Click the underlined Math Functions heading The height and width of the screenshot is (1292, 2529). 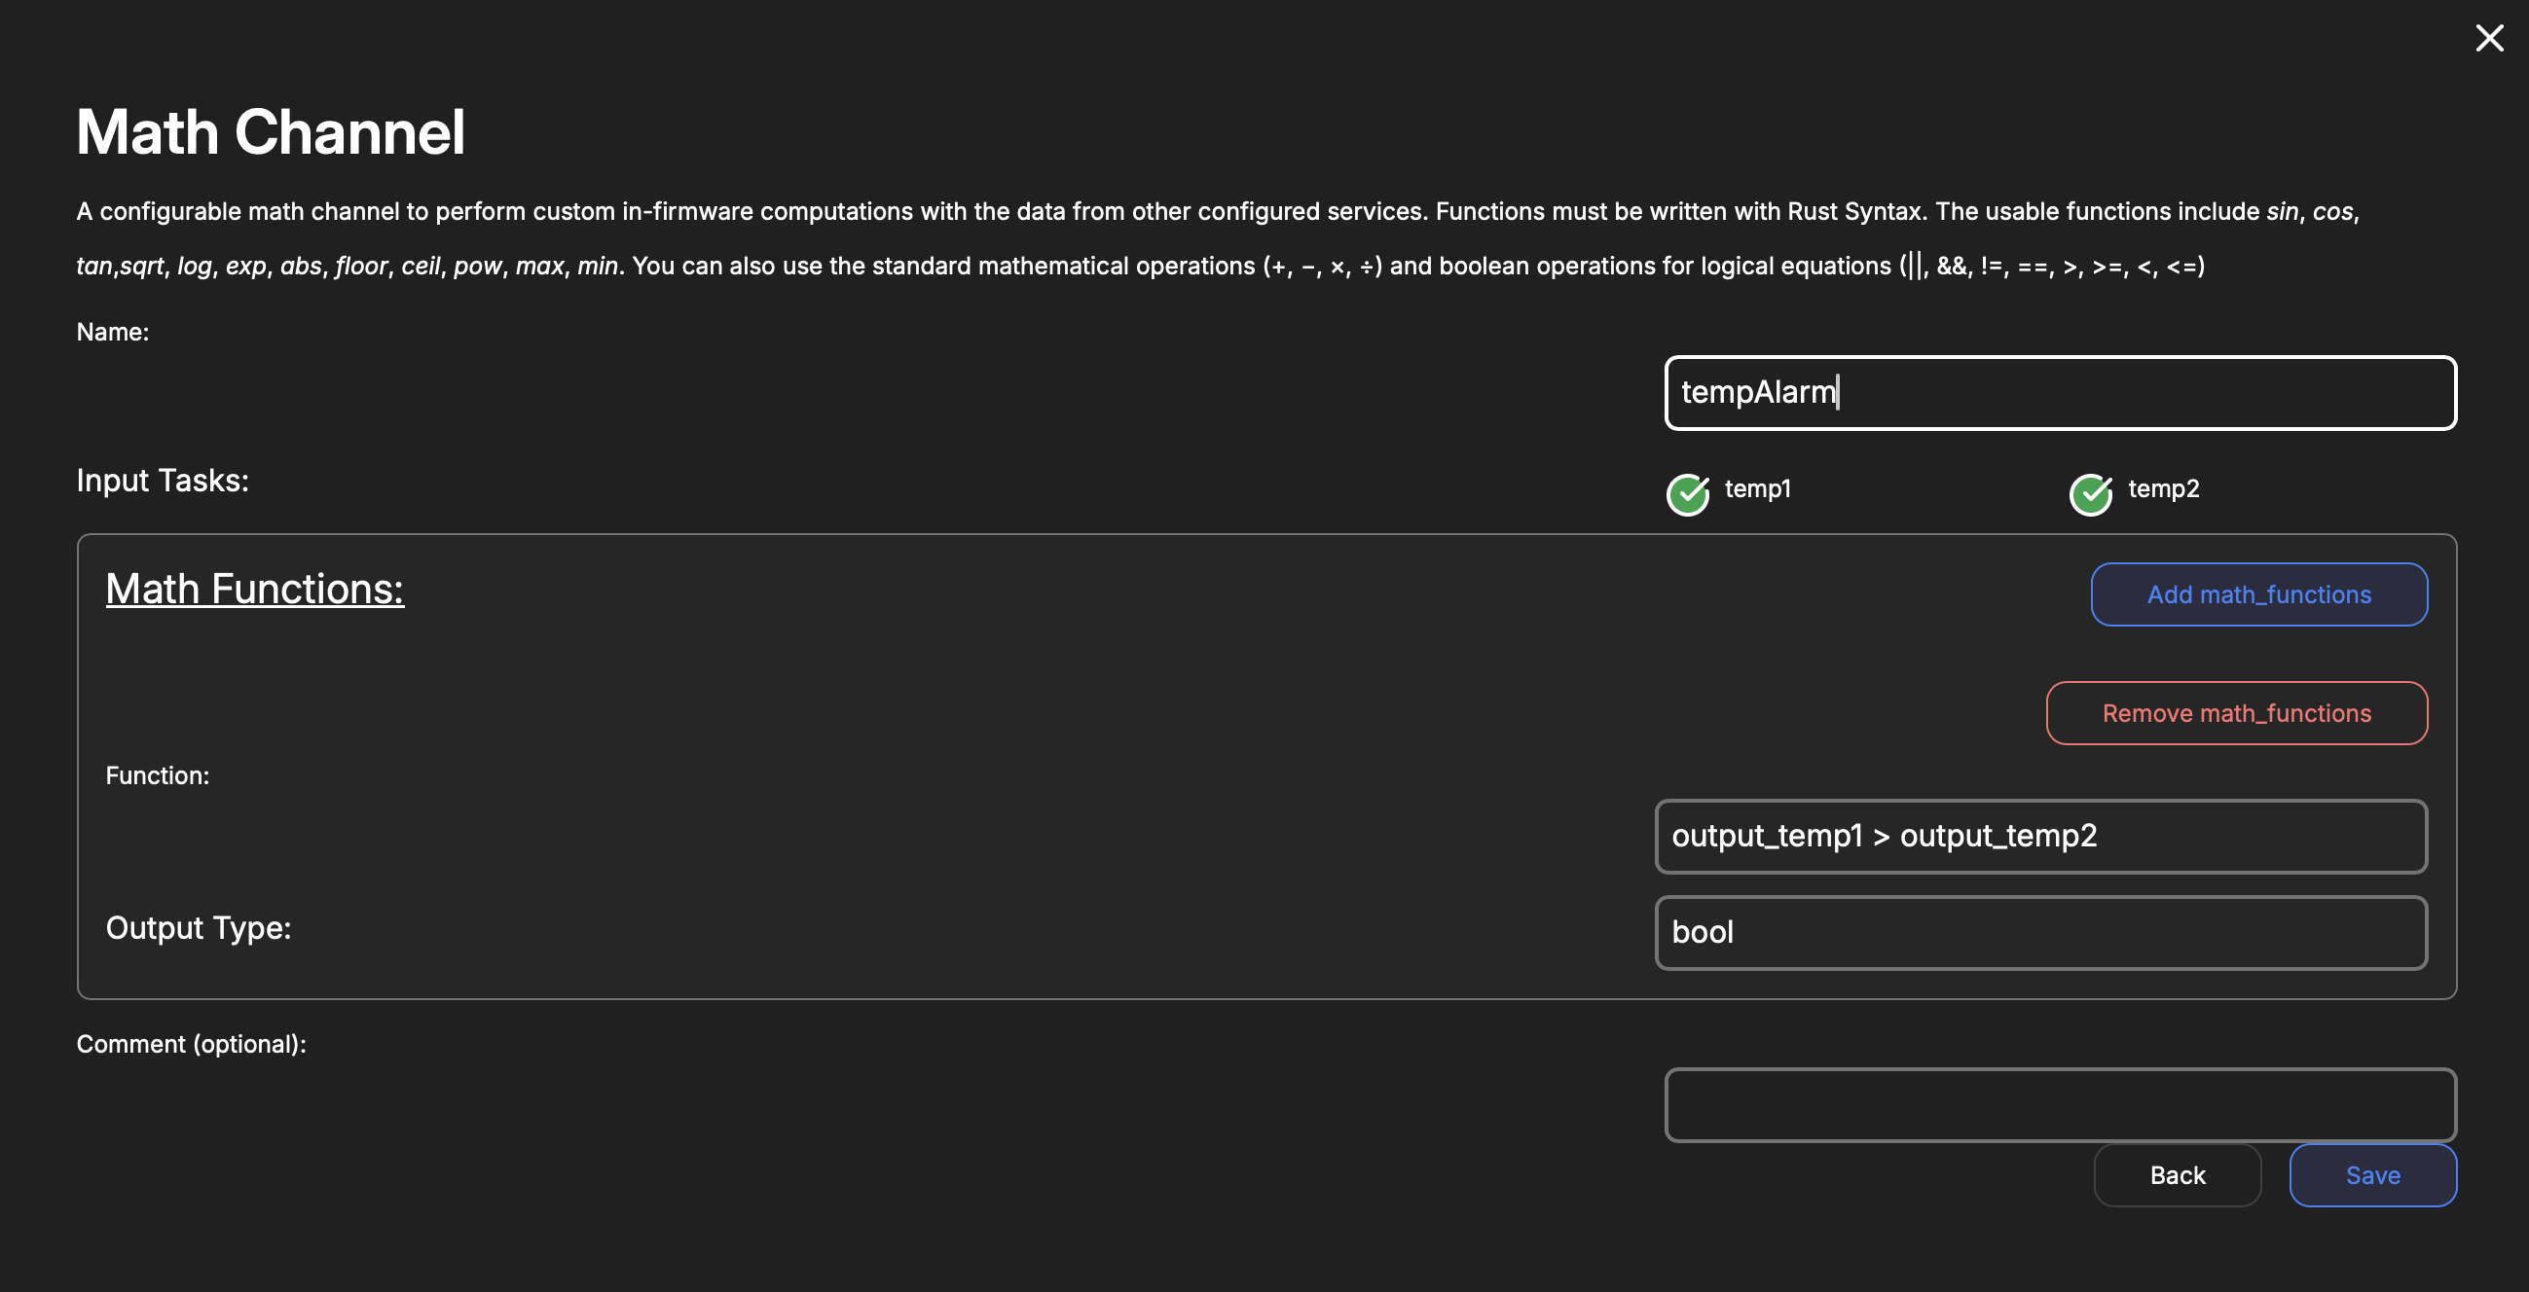point(254,589)
